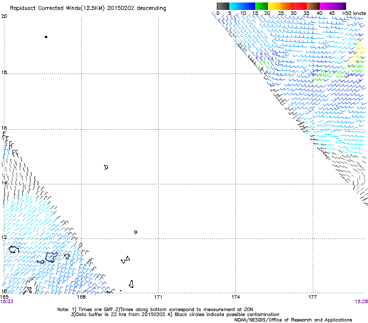Click the island outline near longitude 170 above 10N
Viewport: 368px width, 323px height.
coord(131,284)
